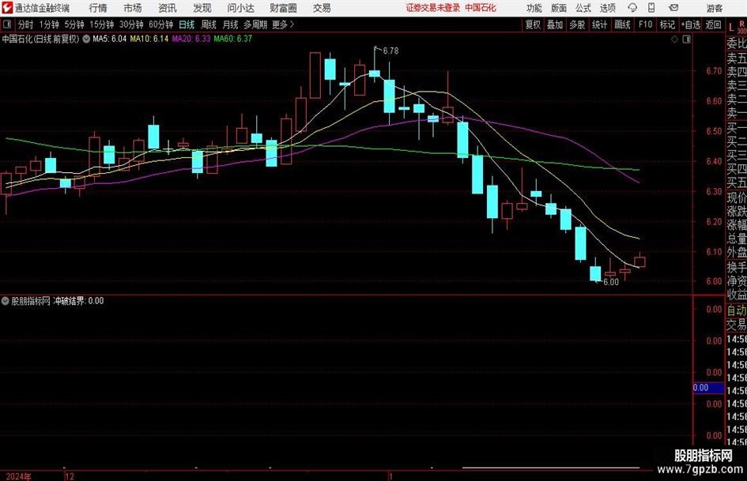This screenshot has width=747, height=481.
Task: Click the MA5: 6.04 indicator label
Action: (110, 39)
